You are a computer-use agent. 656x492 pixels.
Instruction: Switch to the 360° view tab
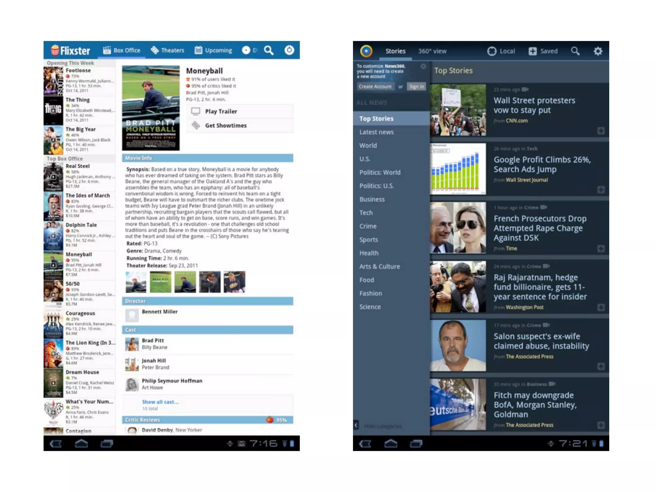(x=432, y=51)
